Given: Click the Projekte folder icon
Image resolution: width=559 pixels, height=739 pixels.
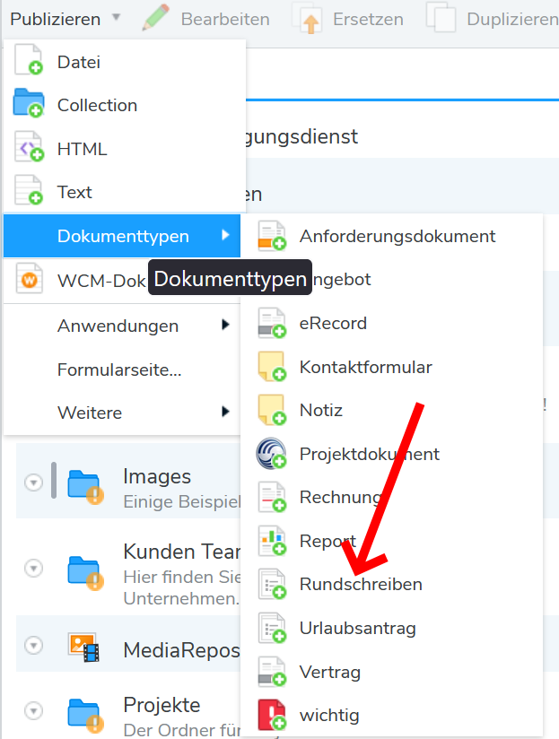Looking at the screenshot, I should pos(85,716).
